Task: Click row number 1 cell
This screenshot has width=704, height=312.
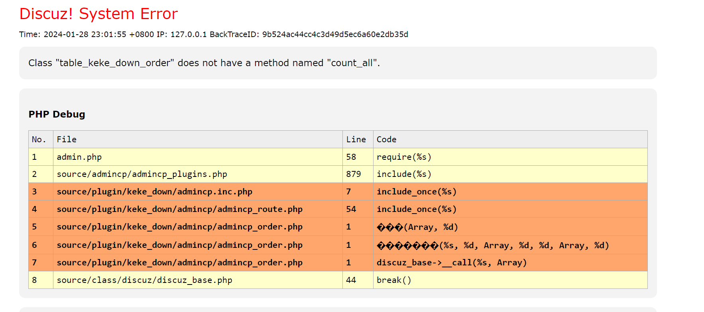Action: click(41, 157)
